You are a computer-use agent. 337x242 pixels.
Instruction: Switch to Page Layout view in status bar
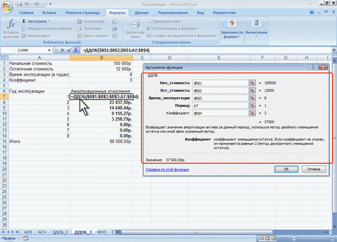click(267, 238)
